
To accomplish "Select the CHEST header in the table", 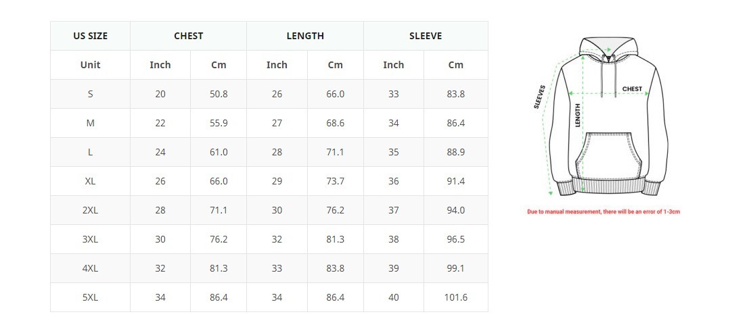I will (x=188, y=36).
